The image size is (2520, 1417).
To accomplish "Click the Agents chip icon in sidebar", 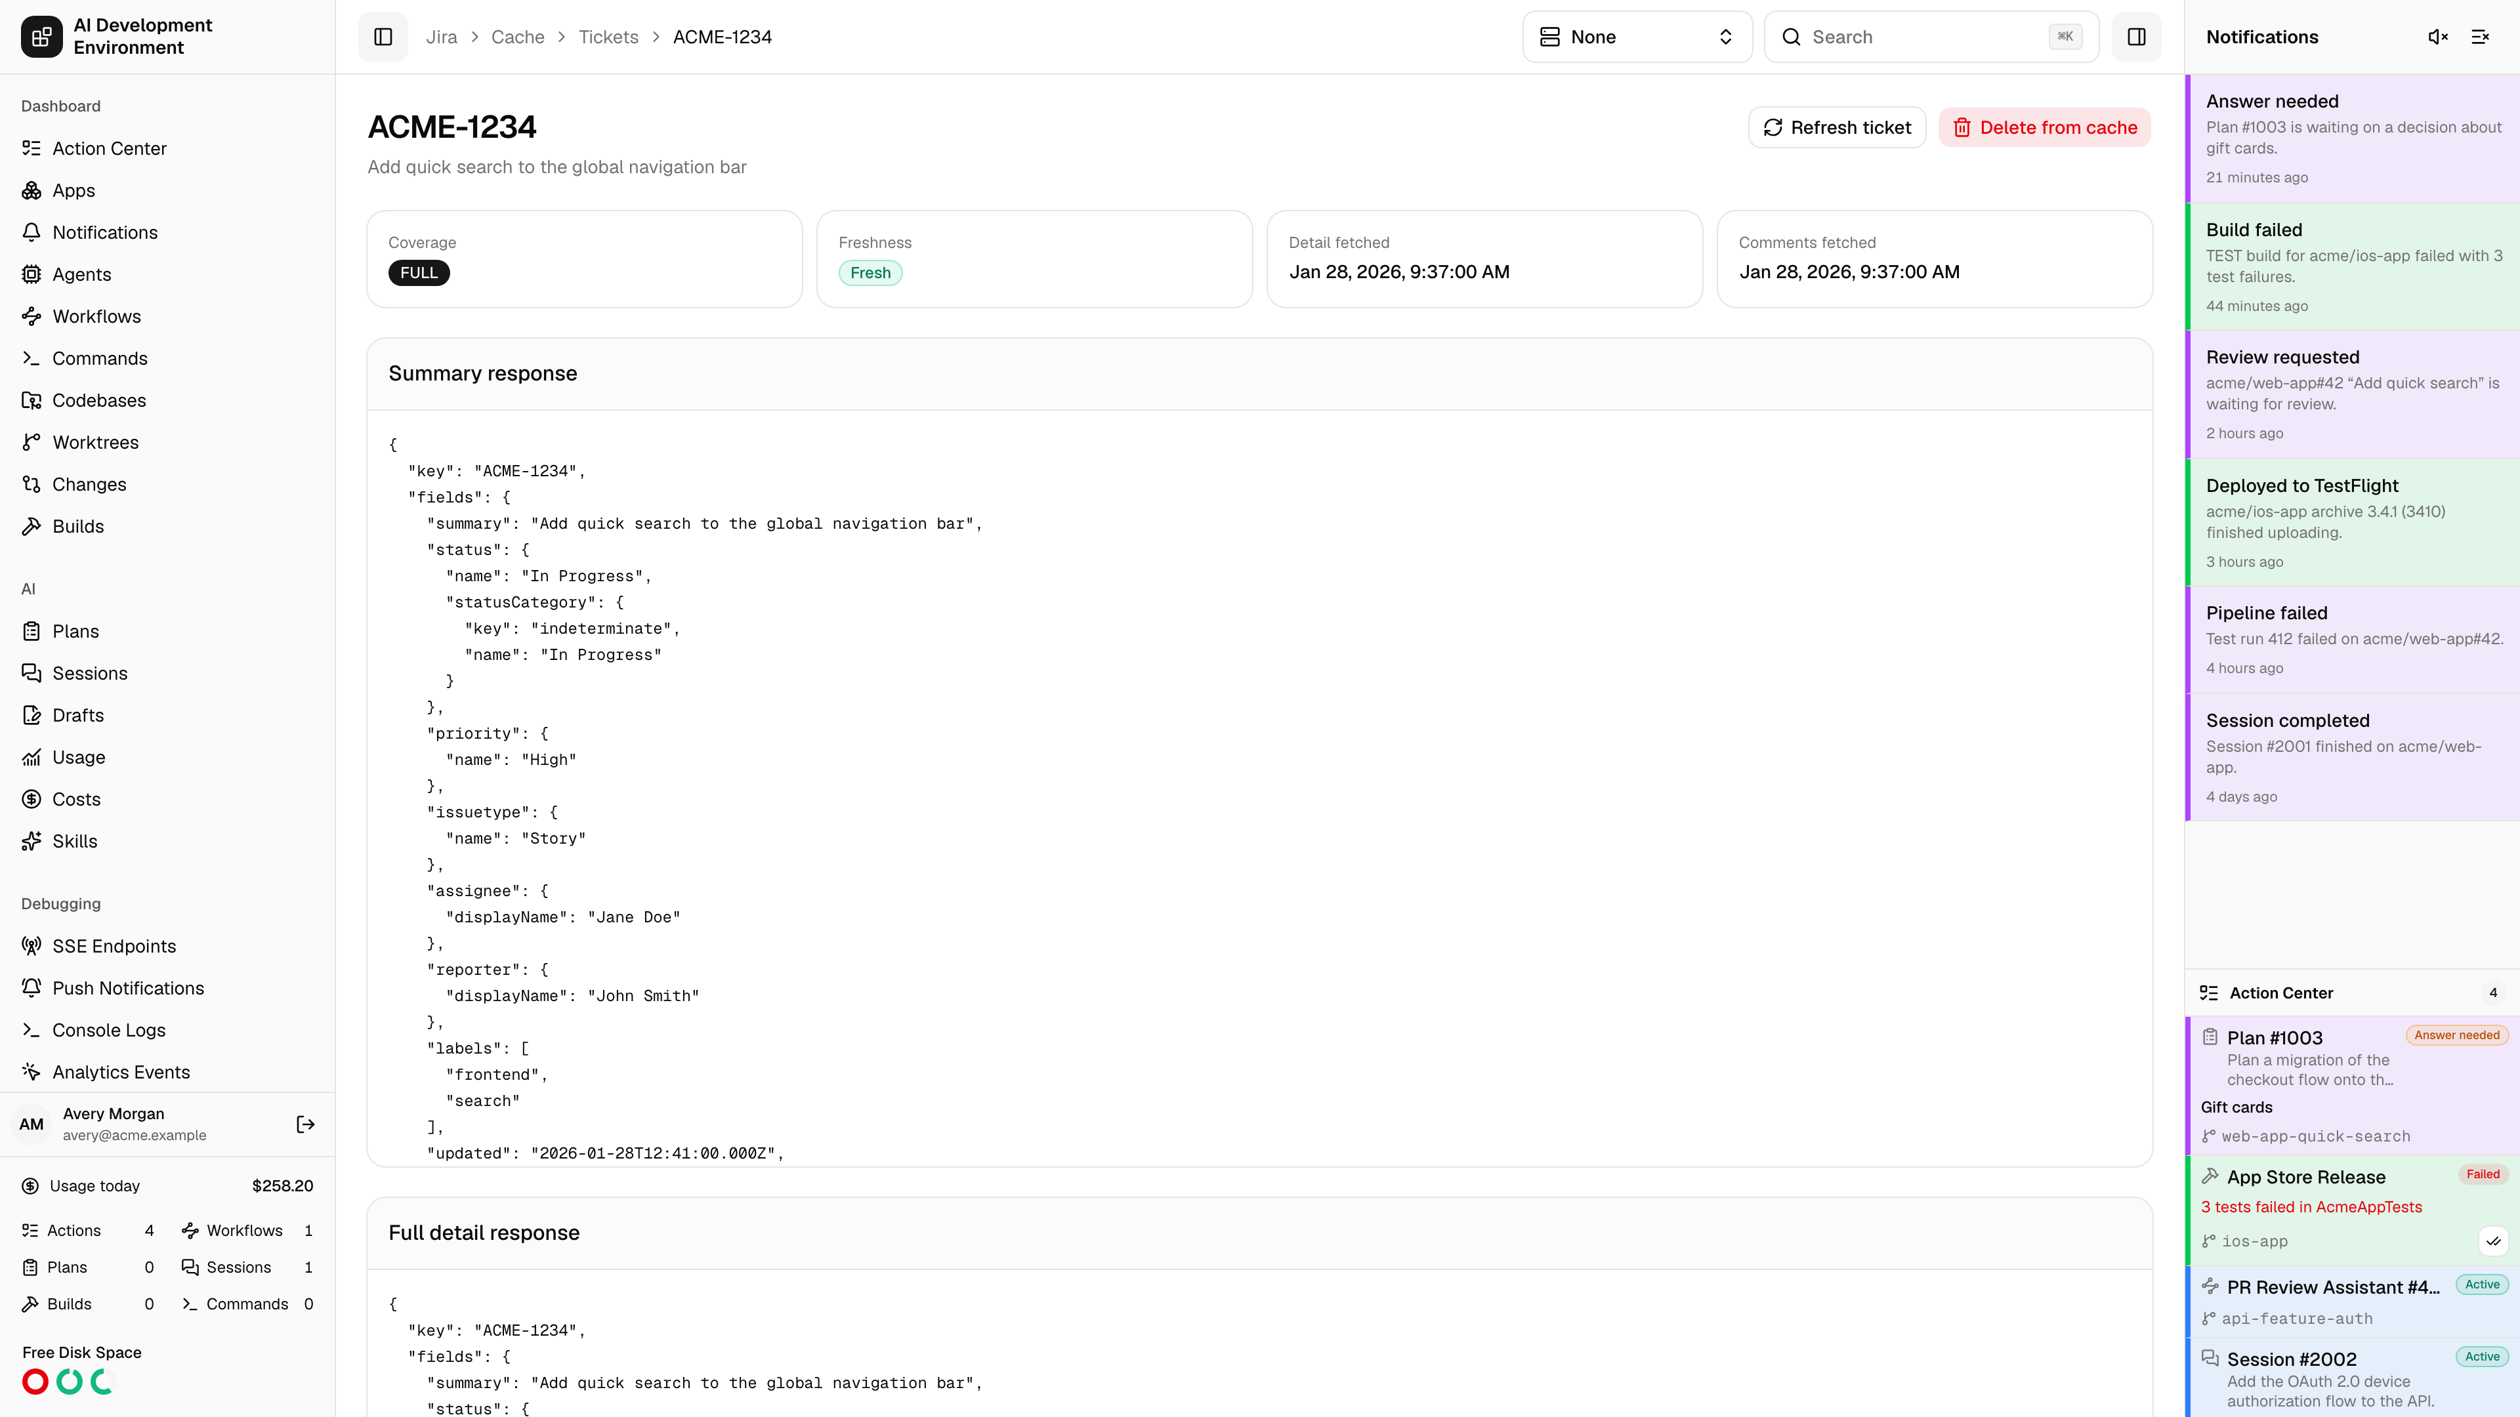I will click(x=31, y=275).
